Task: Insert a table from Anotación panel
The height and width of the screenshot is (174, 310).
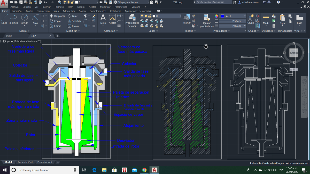Action: coord(119,26)
